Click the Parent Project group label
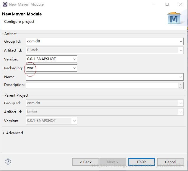 (x=16, y=95)
